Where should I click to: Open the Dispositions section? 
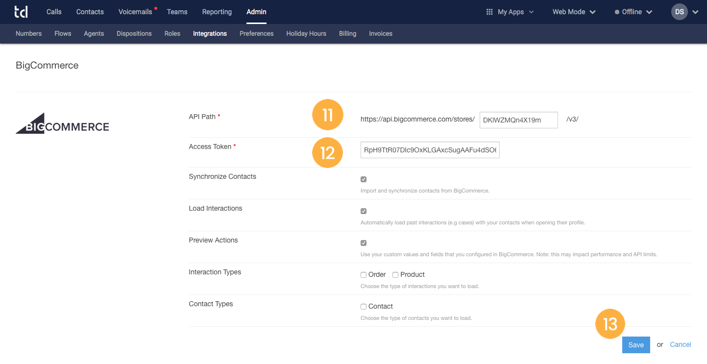click(x=134, y=34)
